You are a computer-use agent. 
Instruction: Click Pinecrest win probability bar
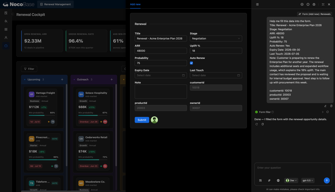pyautogui.click(x=43, y=160)
